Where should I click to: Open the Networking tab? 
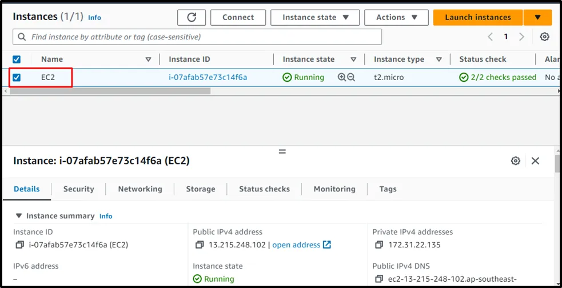click(140, 189)
